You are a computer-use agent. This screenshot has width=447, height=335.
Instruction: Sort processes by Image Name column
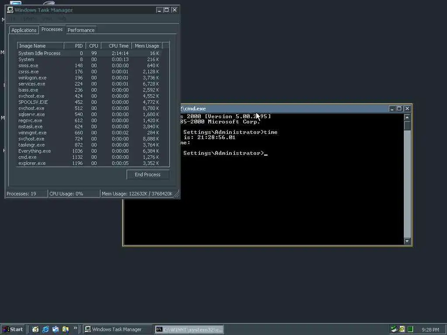click(40, 46)
